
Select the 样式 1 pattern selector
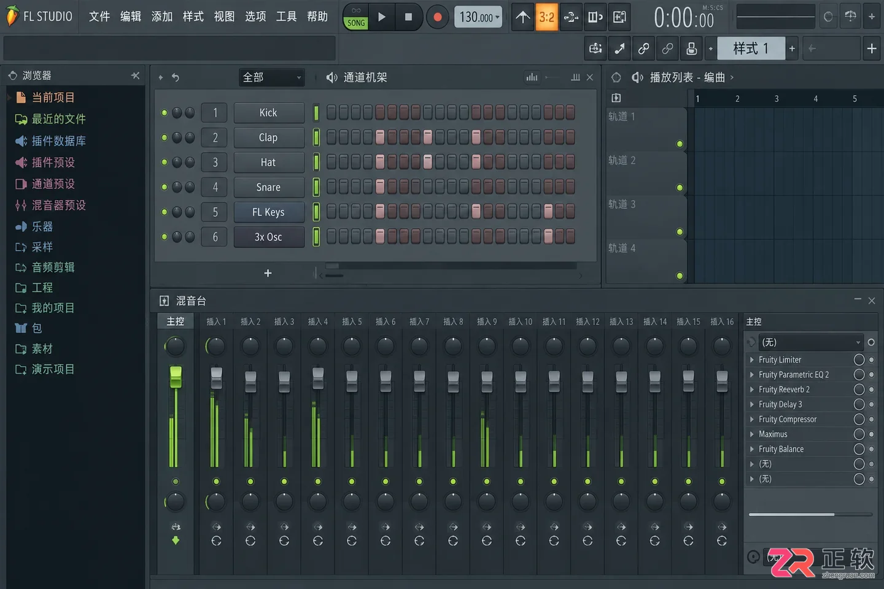point(751,48)
